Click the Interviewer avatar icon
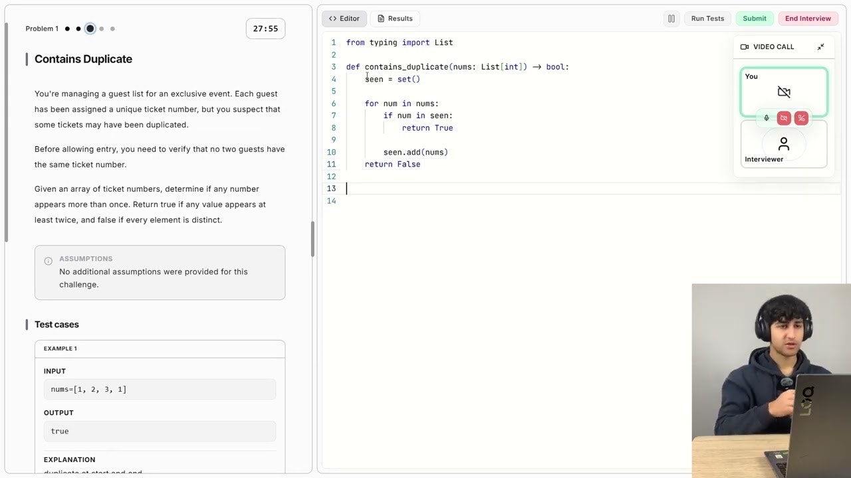The width and height of the screenshot is (851, 478). coord(784,143)
